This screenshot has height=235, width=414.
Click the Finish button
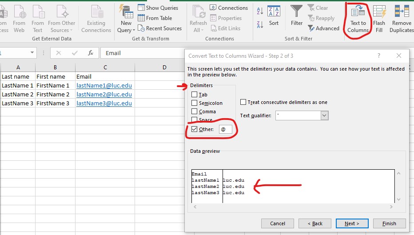[x=389, y=223]
